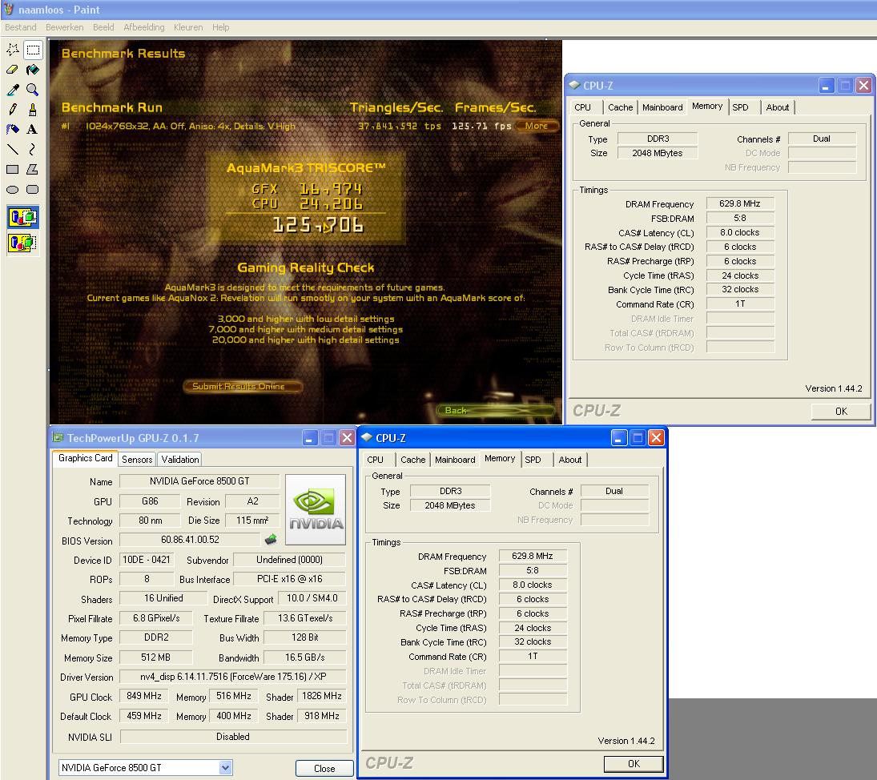Choose the Fill With Color bucket tool
Image resolution: width=877 pixels, height=780 pixels.
tap(33, 70)
